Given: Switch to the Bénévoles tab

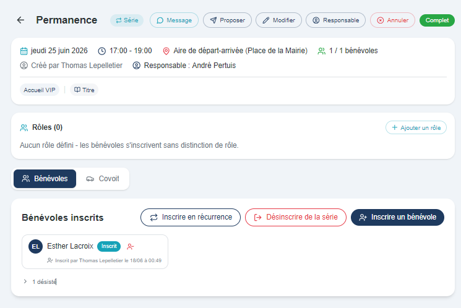Looking at the screenshot, I should click(x=45, y=179).
